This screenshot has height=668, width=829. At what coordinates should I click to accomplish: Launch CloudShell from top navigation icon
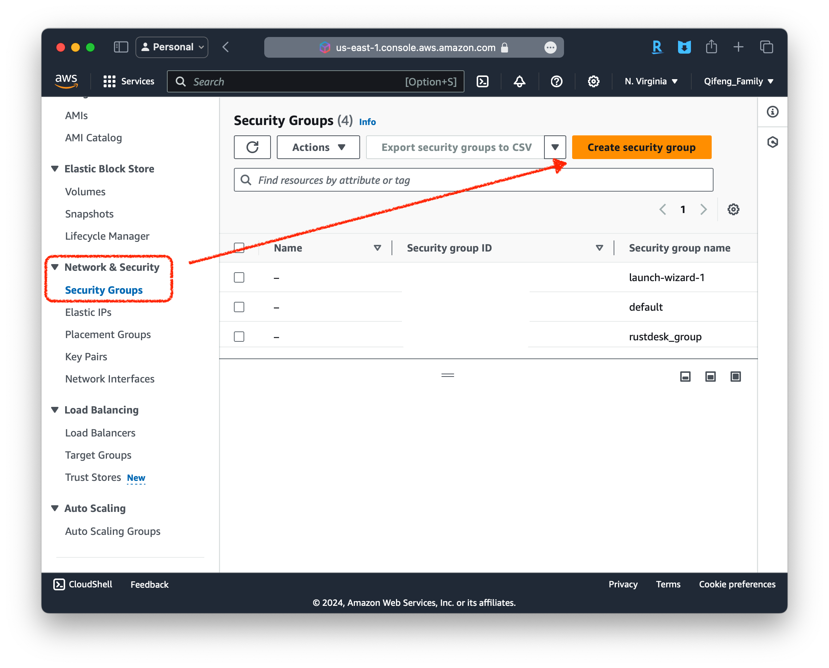[483, 81]
